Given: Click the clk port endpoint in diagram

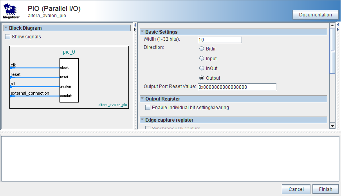Looking at the screenshot, I should [x=11, y=68].
